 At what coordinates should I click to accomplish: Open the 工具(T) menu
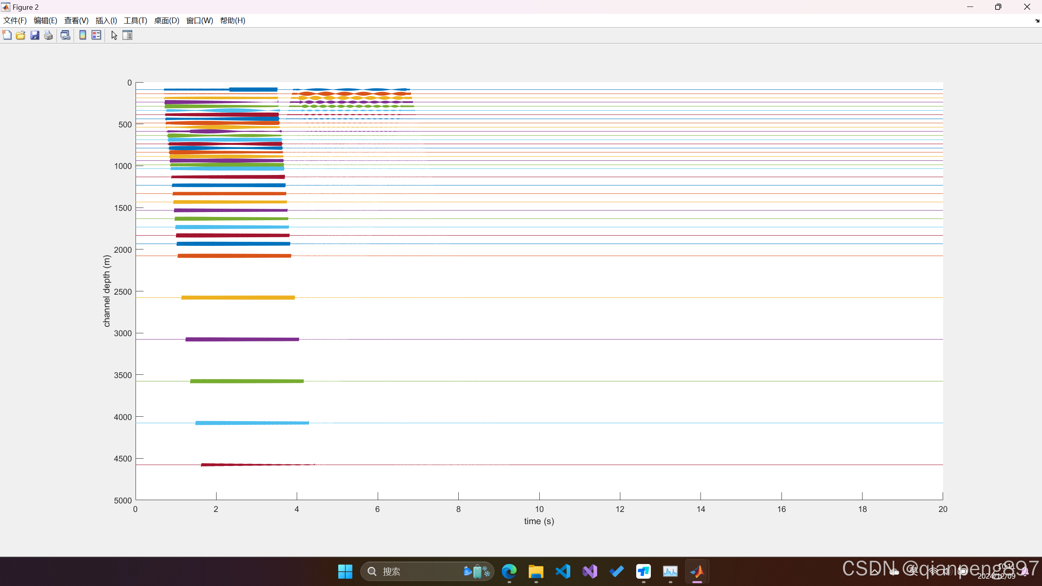tap(135, 21)
